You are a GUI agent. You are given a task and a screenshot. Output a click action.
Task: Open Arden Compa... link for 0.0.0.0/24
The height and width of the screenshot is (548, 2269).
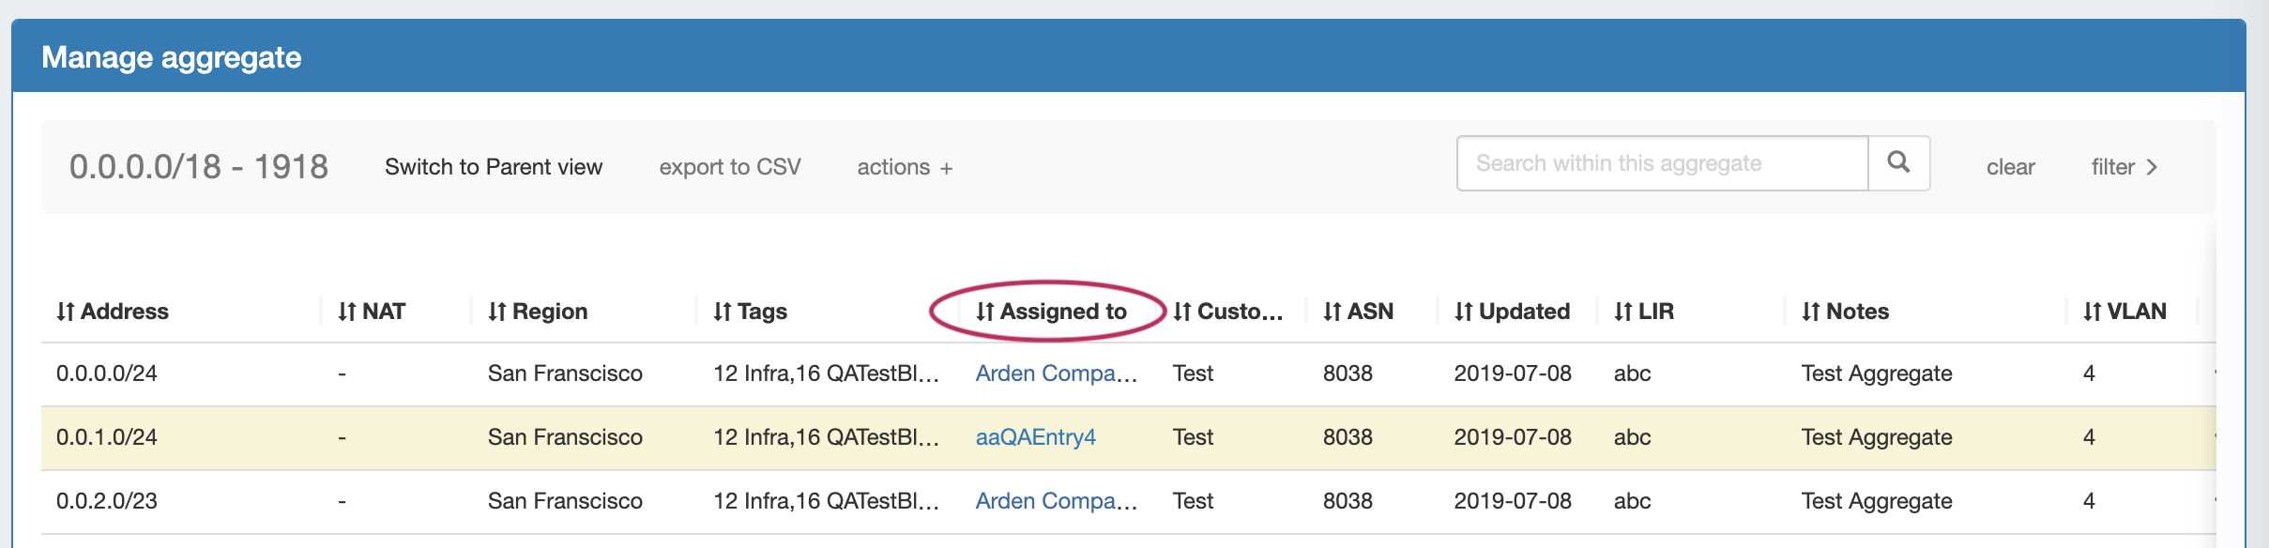(1056, 373)
